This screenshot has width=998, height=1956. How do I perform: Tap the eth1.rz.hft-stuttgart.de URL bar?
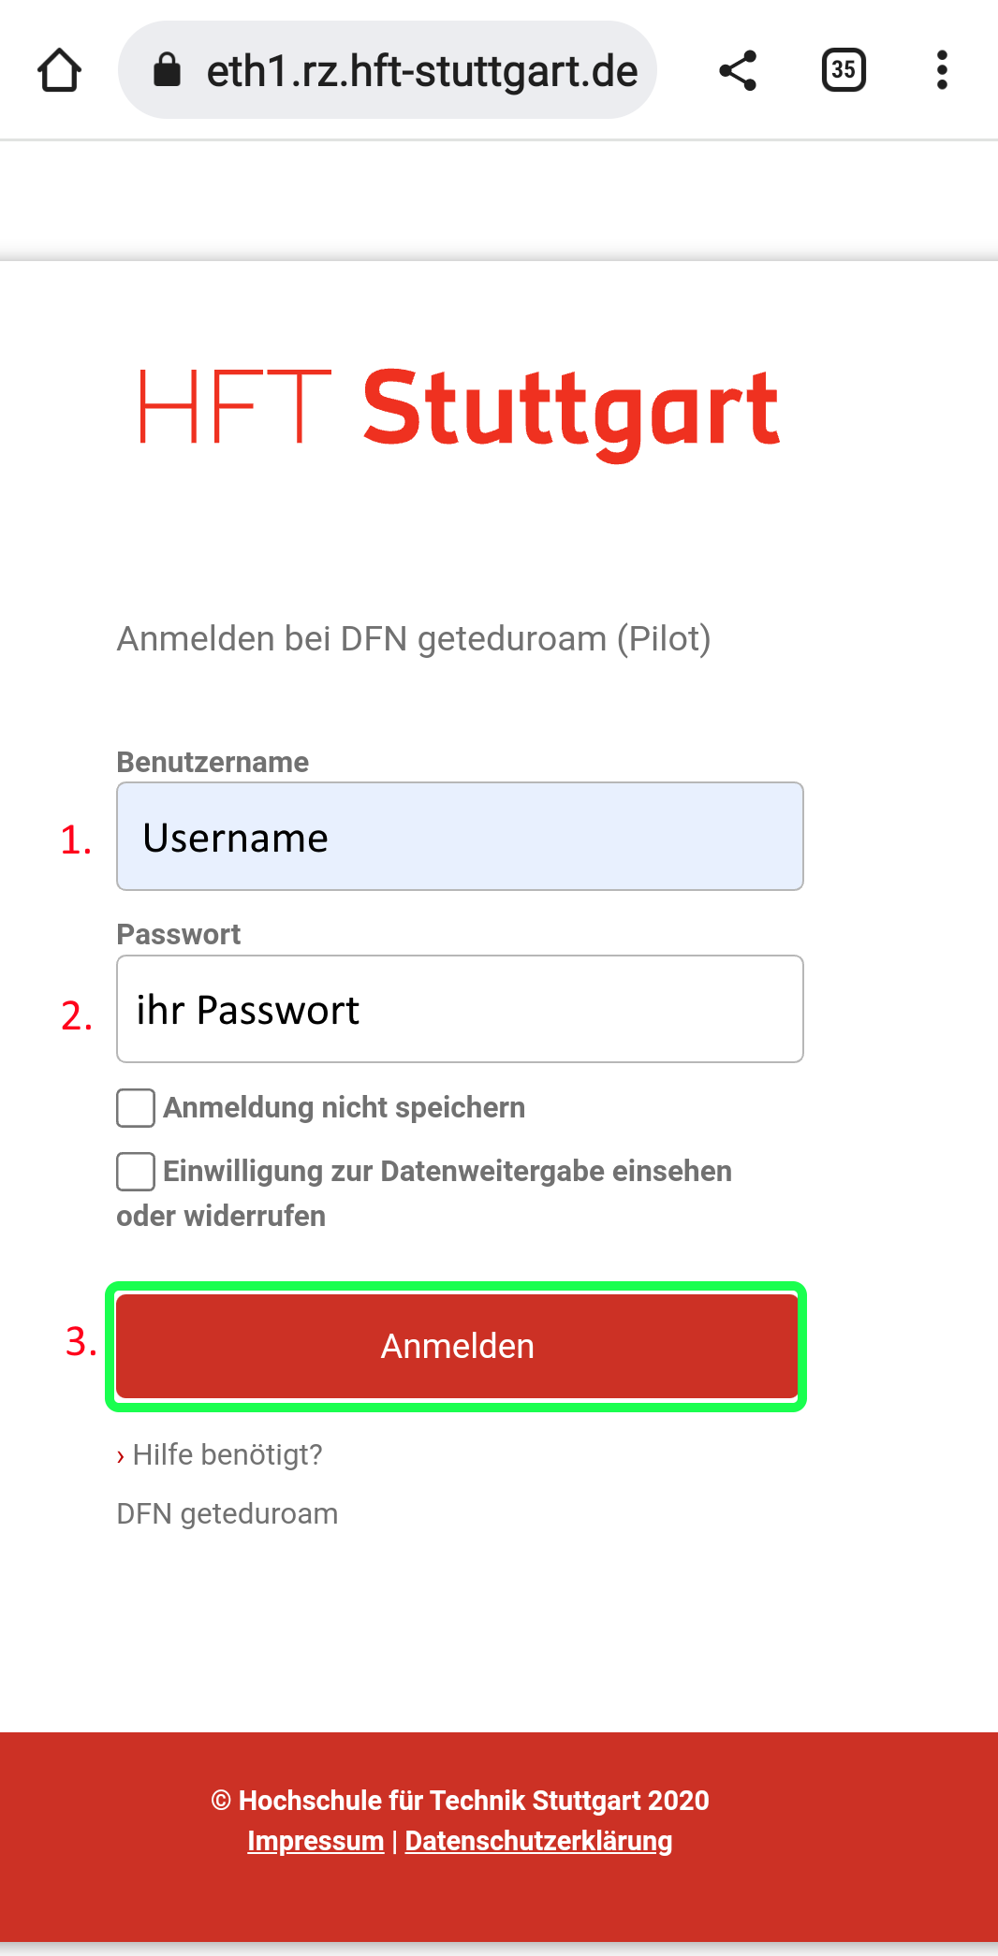[388, 70]
